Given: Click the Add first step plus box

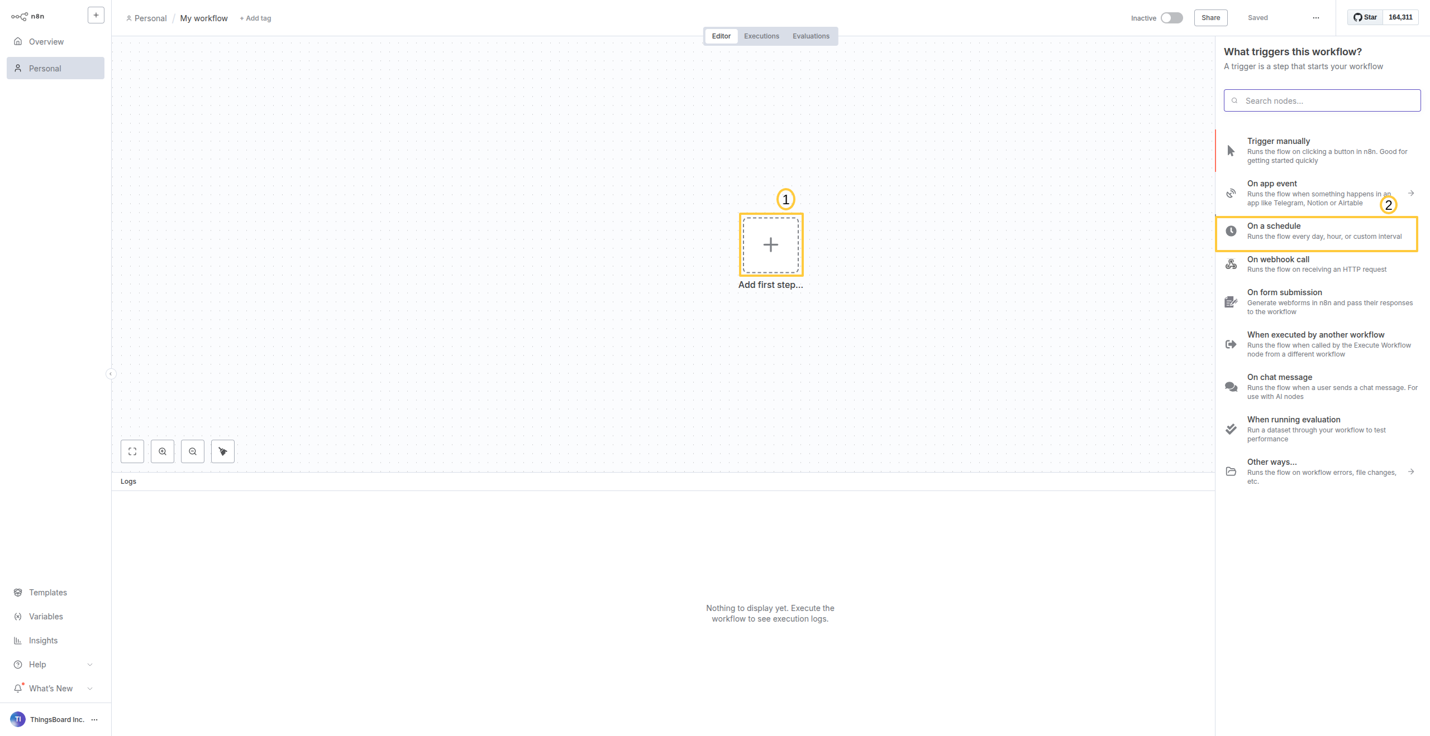Looking at the screenshot, I should (771, 245).
